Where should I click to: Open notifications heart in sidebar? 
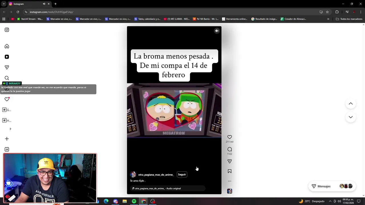pyautogui.click(x=7, y=99)
